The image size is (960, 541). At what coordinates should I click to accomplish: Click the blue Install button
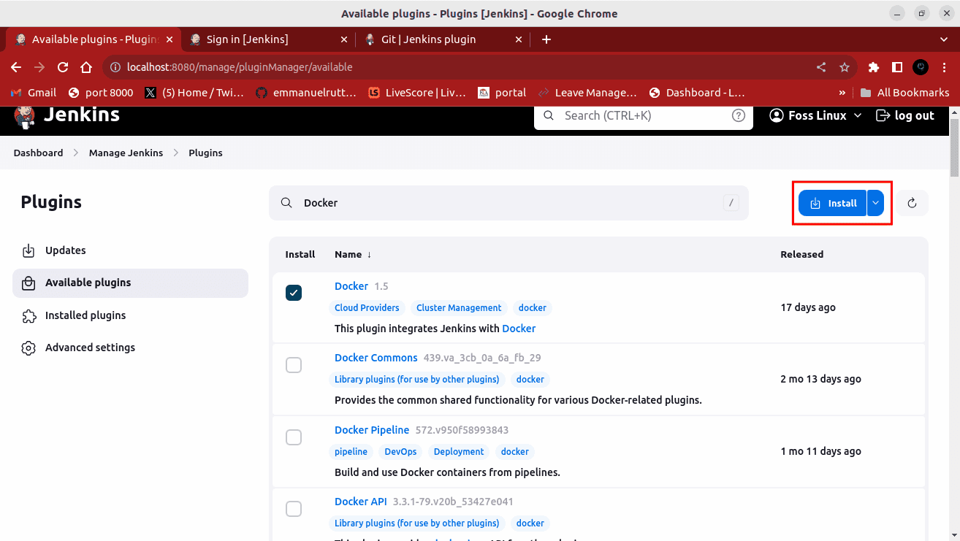coord(832,203)
